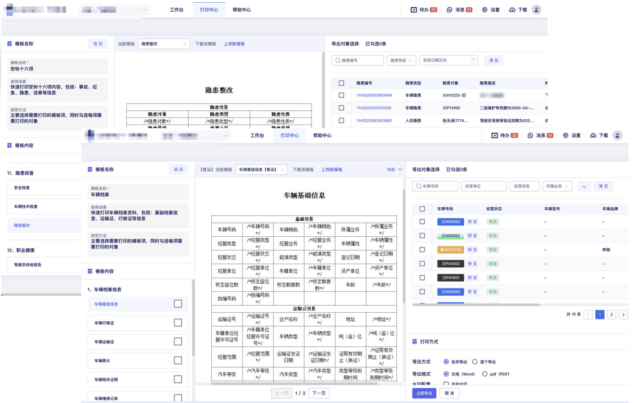Select 安全检查 in template list
Viewport: 634px width, 403px height.
(x=22, y=188)
